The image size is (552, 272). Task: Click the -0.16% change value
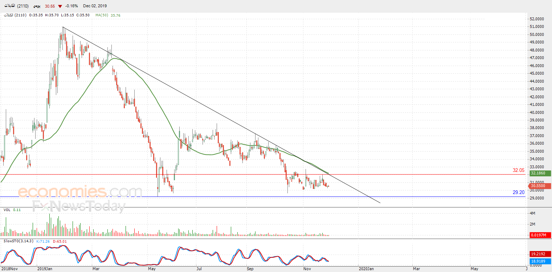click(x=72, y=6)
